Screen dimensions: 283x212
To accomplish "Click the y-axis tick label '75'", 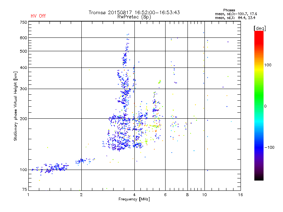I will [25, 189].
